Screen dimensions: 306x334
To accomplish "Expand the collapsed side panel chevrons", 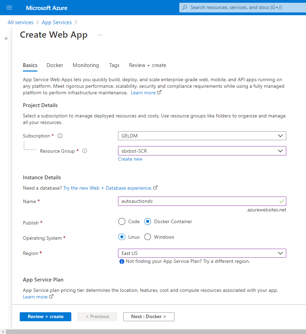I will (x=6, y=39).
